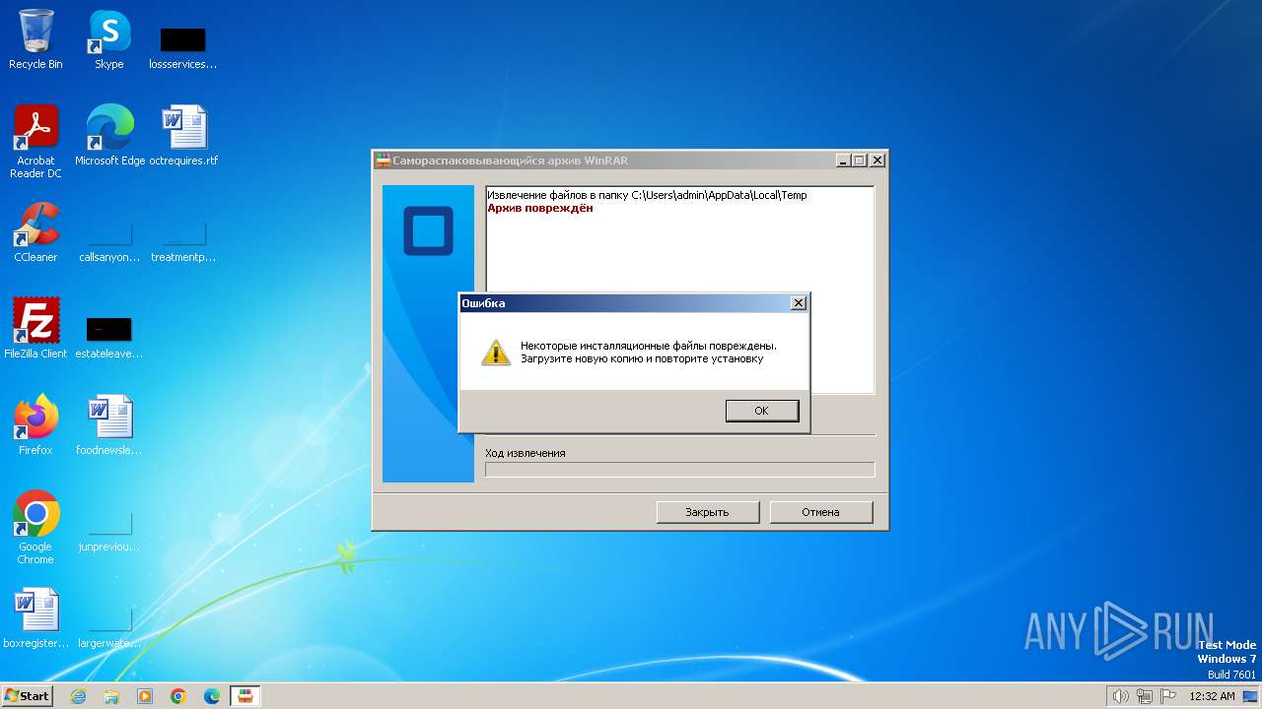Open Acrobat Reader DC shortcut
The width and height of the screenshot is (1262, 709).
[x=35, y=142]
